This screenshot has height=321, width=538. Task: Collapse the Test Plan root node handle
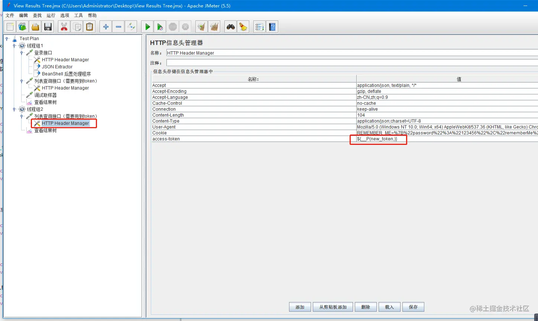7,39
